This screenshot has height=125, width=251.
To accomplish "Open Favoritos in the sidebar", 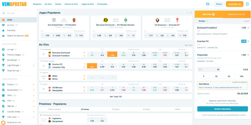I will 19,30.
